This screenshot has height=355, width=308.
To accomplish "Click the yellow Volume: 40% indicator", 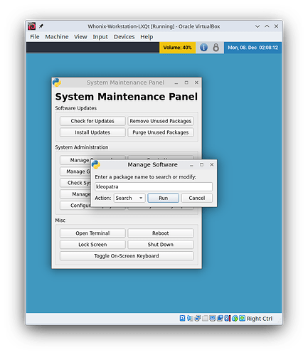I will coord(177,48).
